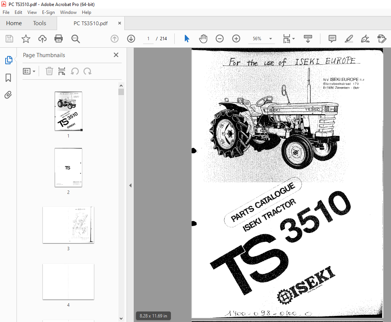
Task: Add document to starred with star icon
Action: pos(26,39)
